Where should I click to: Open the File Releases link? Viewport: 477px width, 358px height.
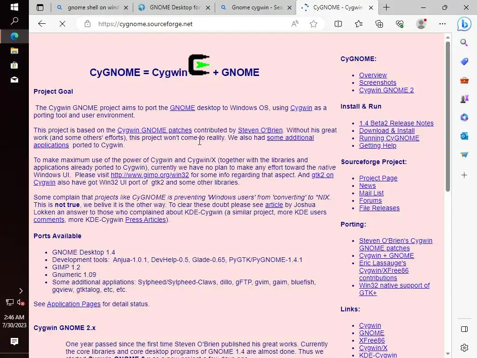point(379,208)
